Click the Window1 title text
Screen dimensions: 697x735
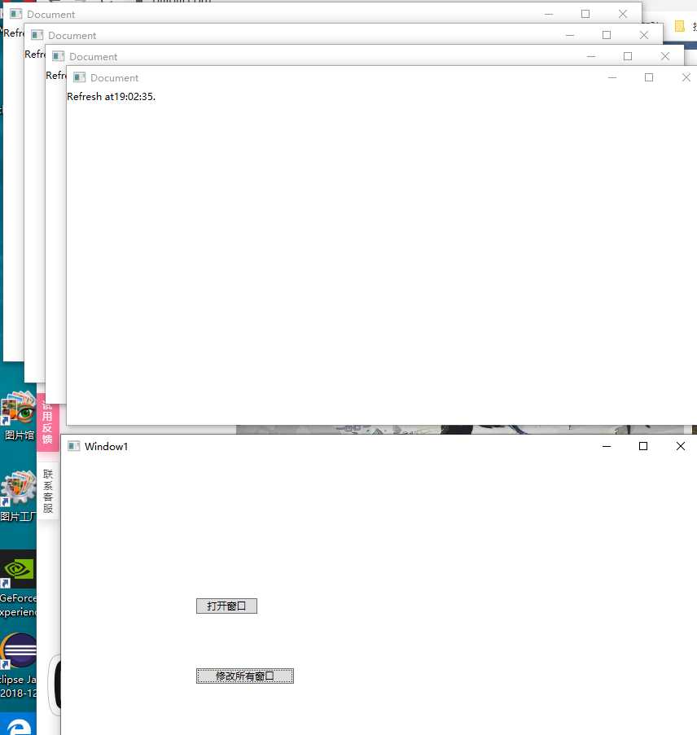coord(107,446)
